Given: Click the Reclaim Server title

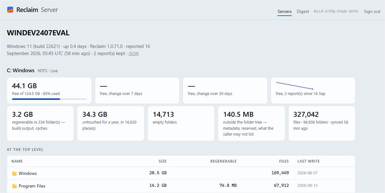Looking at the screenshot, I should (37, 10).
